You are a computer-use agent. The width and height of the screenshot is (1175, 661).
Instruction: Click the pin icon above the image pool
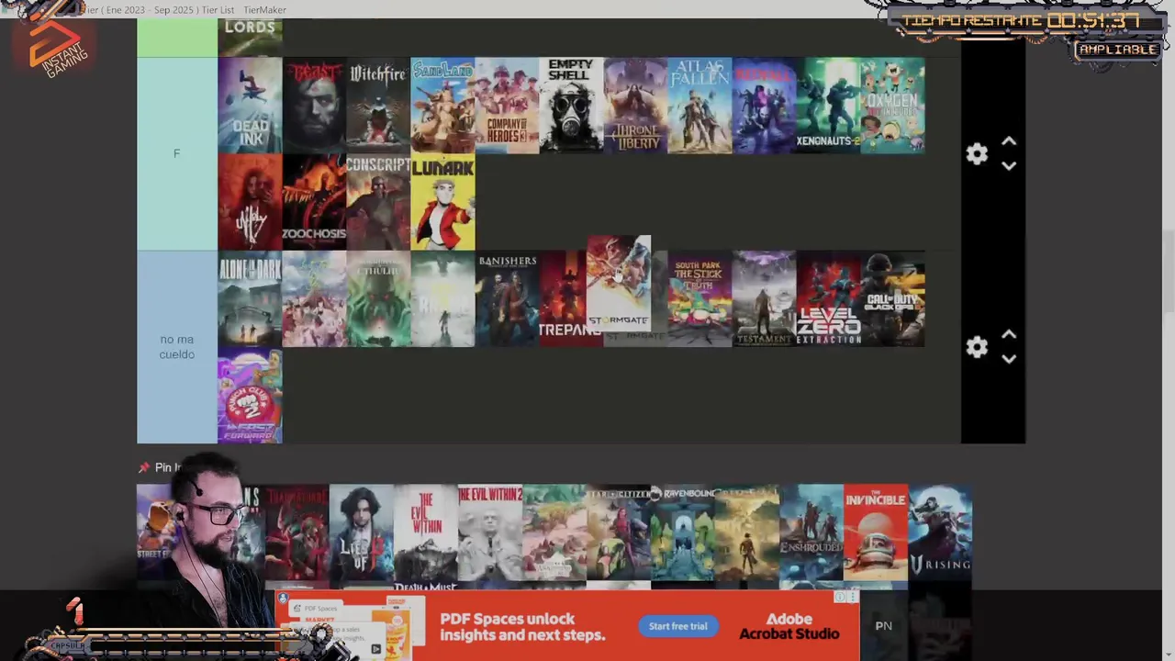coord(144,467)
